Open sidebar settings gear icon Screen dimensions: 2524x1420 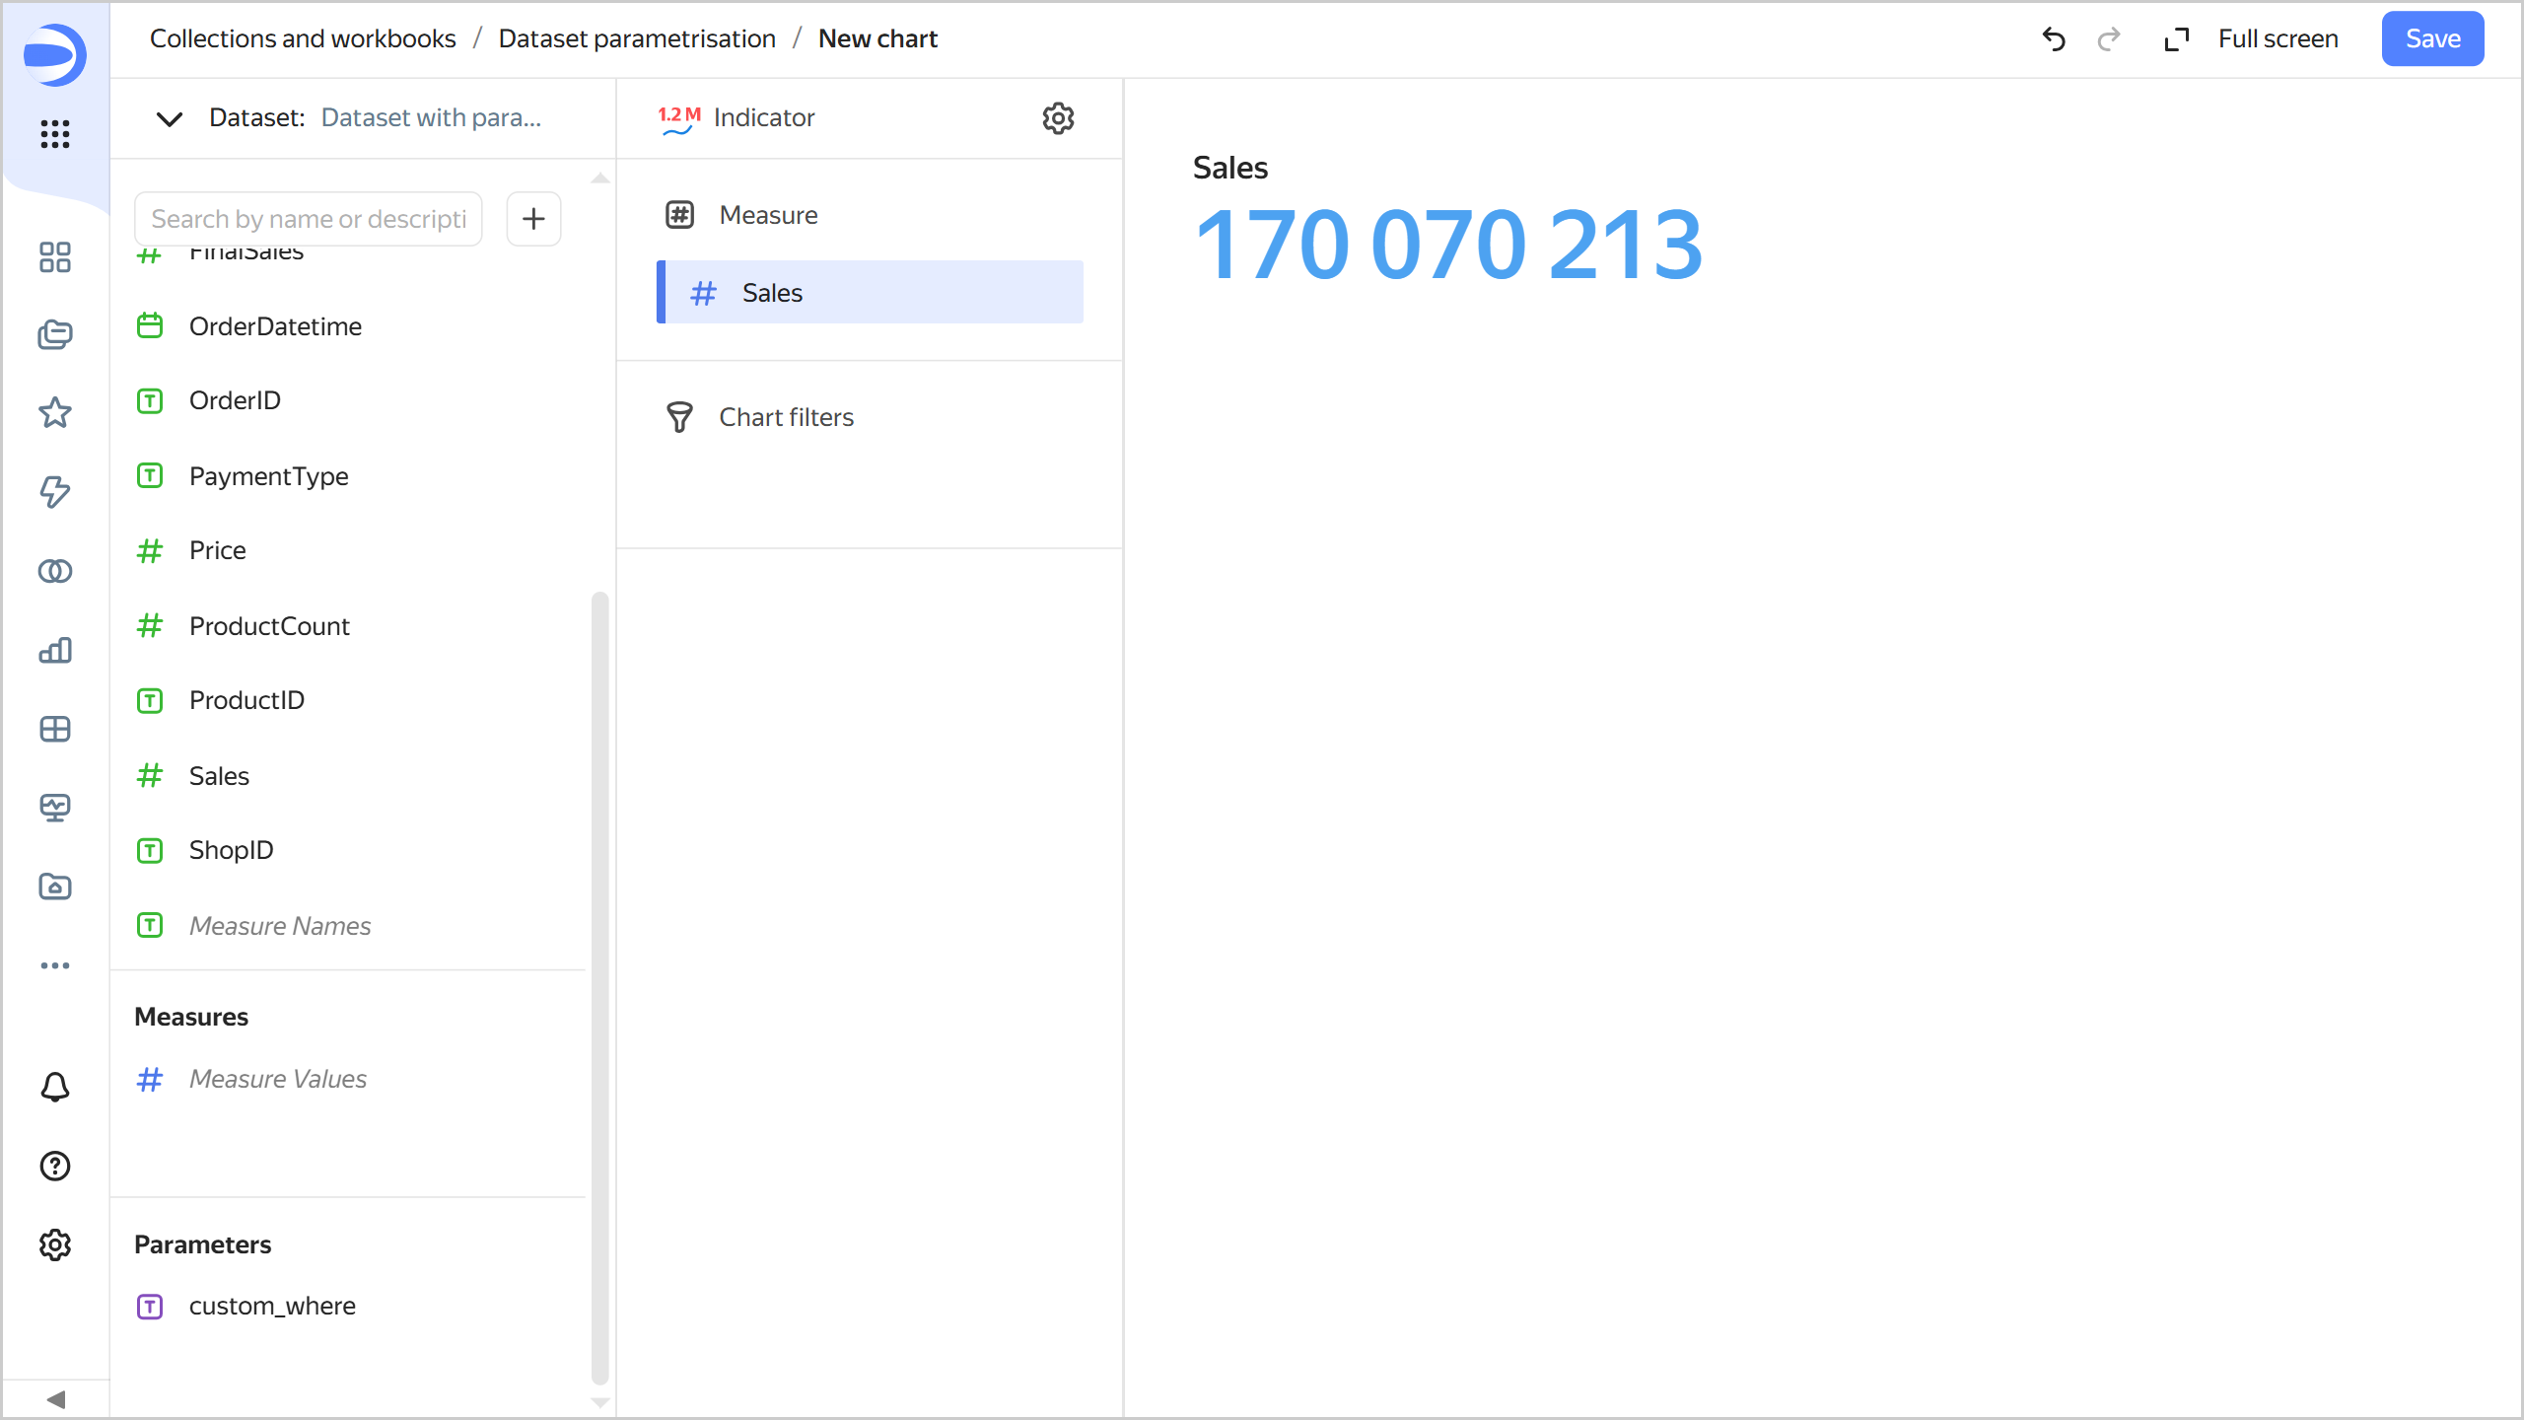coord(55,1245)
